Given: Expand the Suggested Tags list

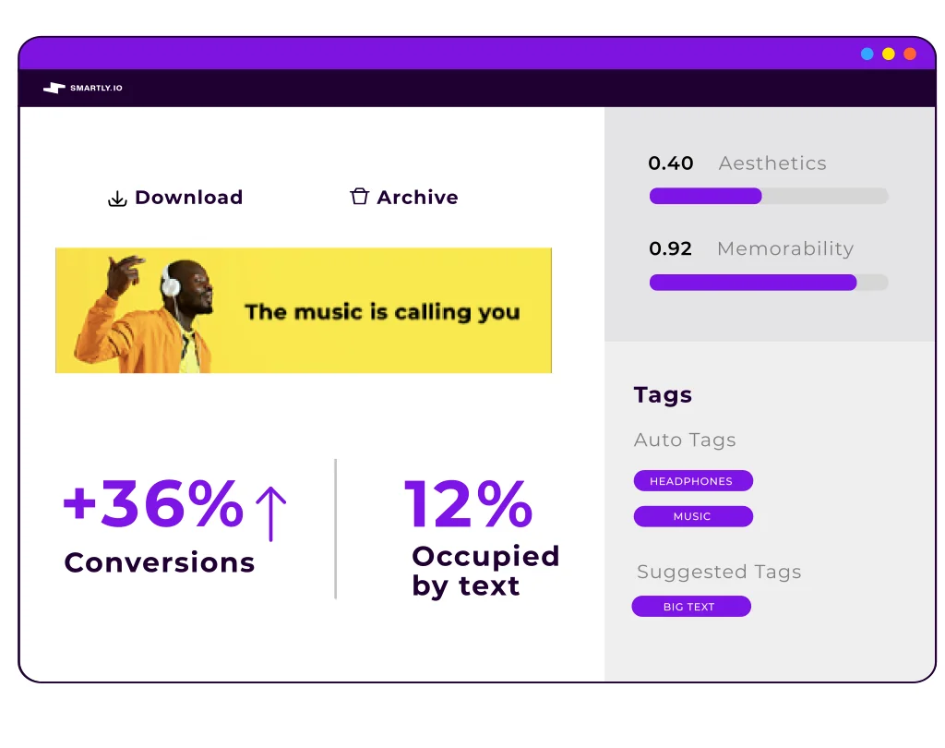Looking at the screenshot, I should 719,573.
